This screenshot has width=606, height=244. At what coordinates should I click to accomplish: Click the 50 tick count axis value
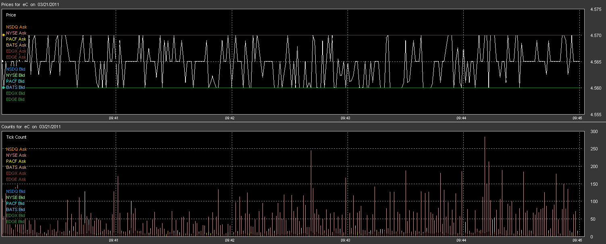(x=593, y=219)
